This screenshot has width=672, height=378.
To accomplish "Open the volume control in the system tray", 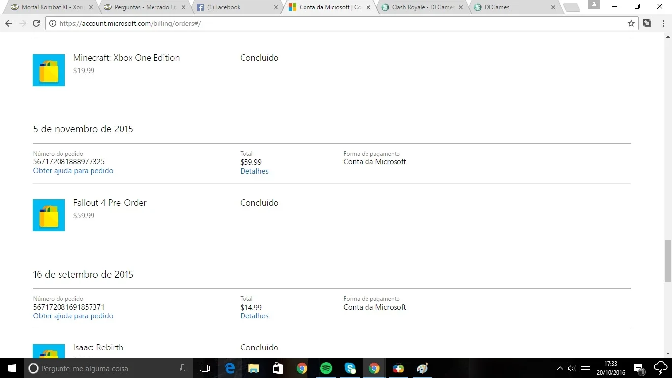I will pyautogui.click(x=572, y=368).
